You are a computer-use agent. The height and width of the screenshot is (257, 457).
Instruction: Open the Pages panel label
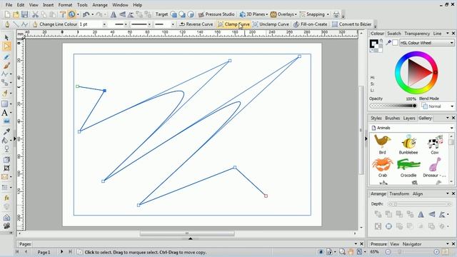tap(25, 244)
